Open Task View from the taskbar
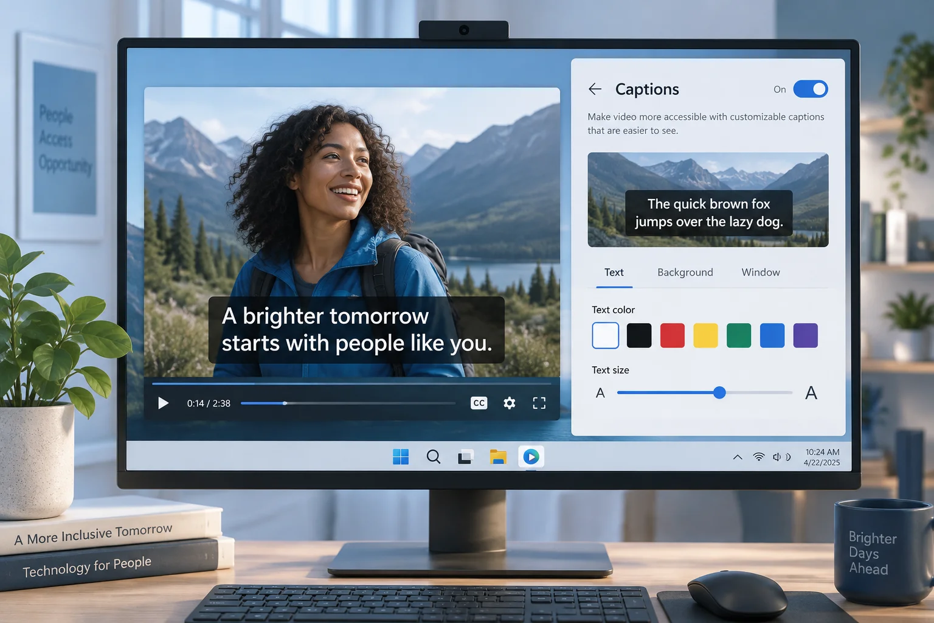This screenshot has height=623, width=934. [466, 456]
